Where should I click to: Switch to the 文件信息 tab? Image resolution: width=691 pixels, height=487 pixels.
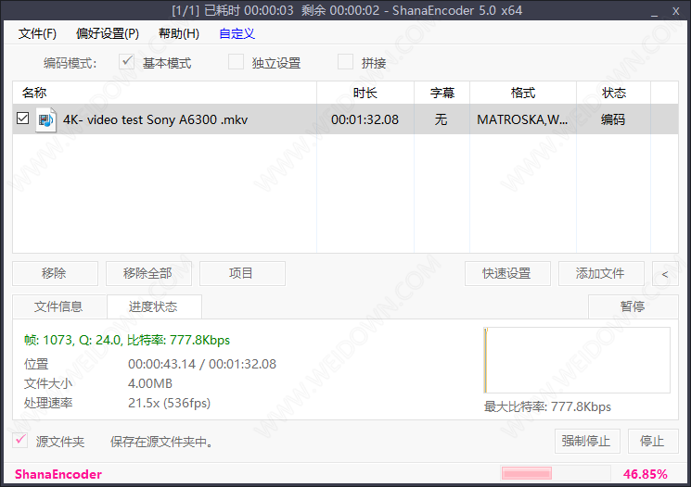point(58,306)
